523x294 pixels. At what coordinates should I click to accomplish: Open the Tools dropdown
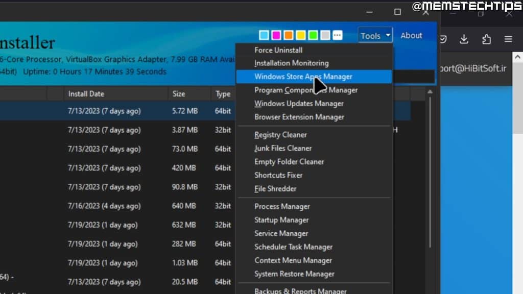pos(374,35)
